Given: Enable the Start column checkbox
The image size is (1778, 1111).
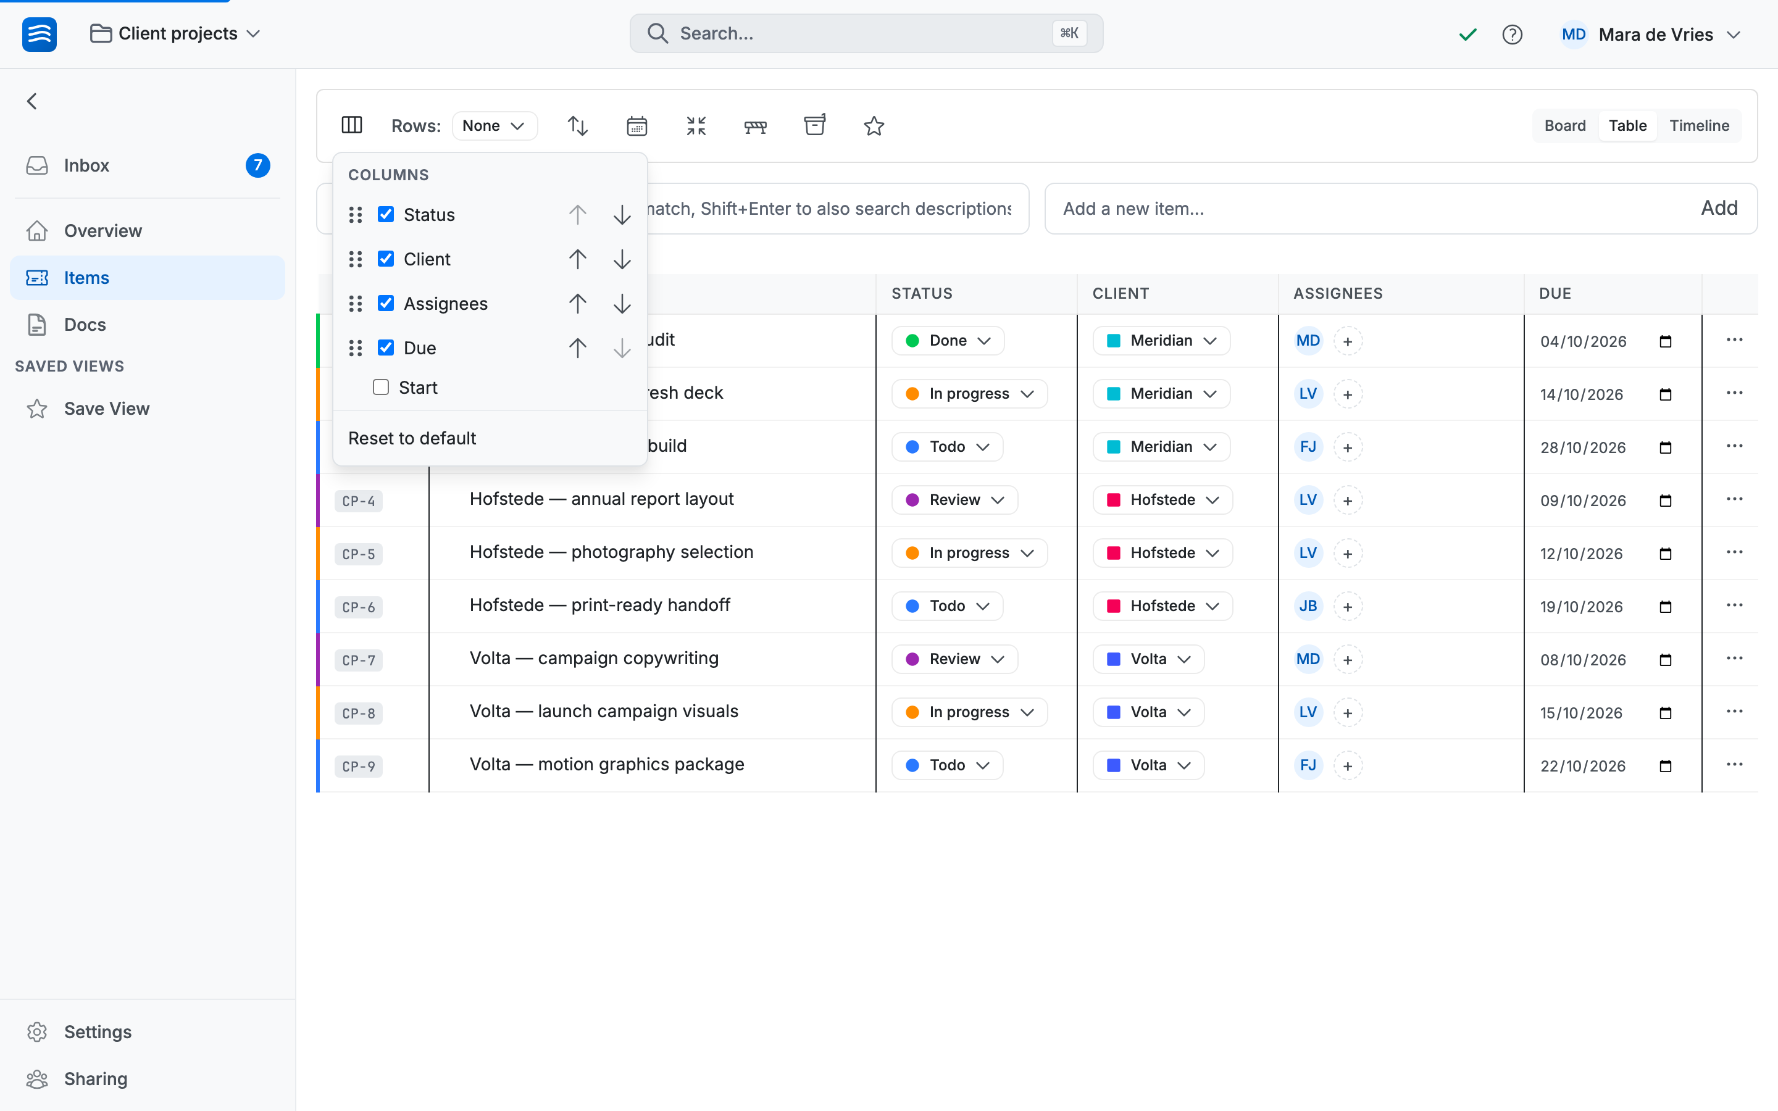Looking at the screenshot, I should [380, 387].
